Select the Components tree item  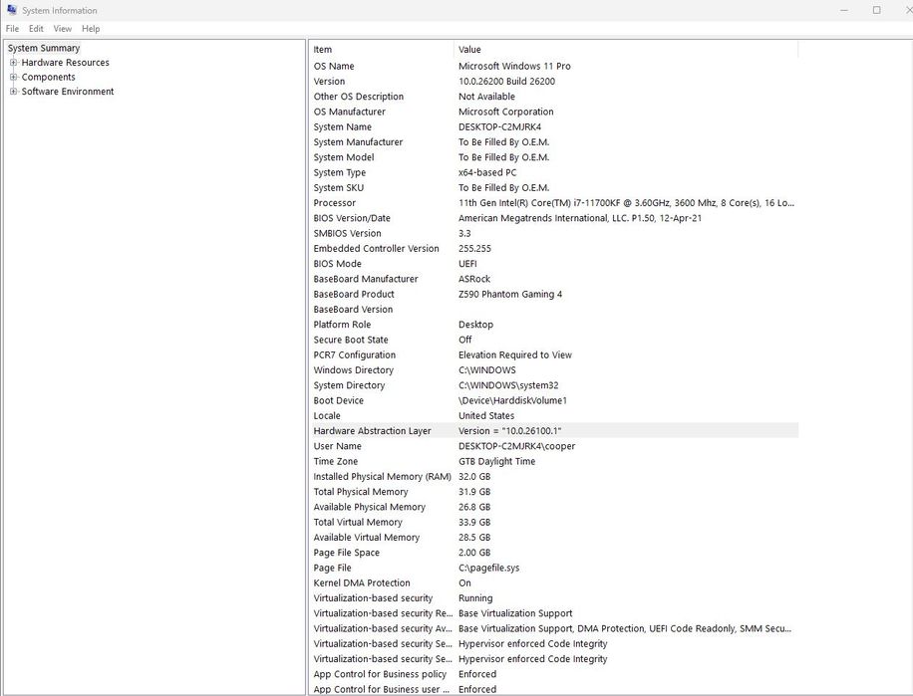tap(48, 77)
